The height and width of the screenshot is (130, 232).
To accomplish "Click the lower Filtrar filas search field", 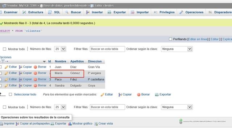I will pyautogui.click(x=107, y=107).
